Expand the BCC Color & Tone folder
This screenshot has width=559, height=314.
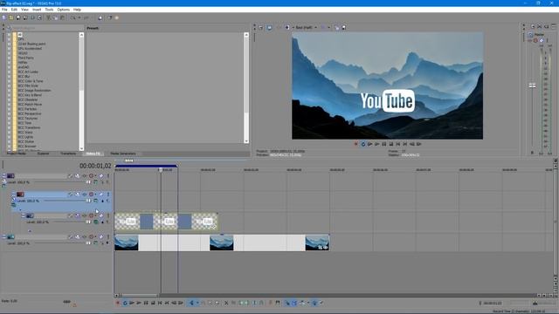coord(10,81)
